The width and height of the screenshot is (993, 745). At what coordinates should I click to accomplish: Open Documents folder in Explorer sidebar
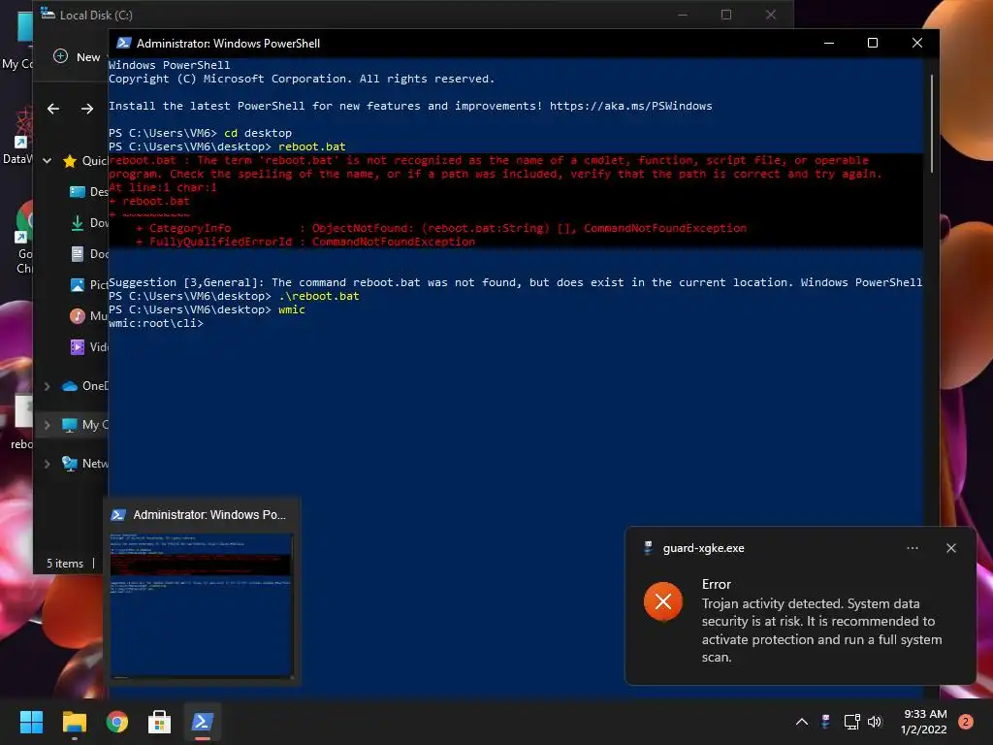tap(88, 254)
